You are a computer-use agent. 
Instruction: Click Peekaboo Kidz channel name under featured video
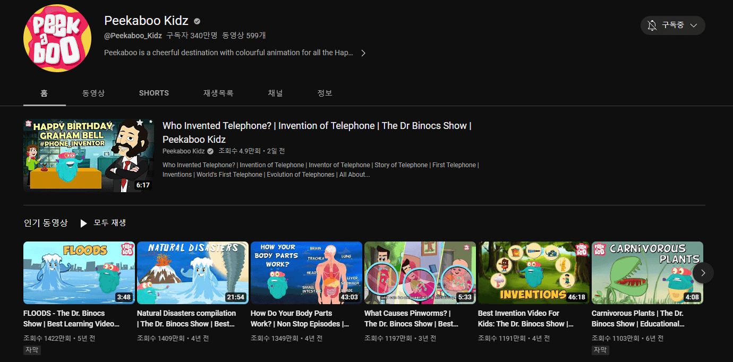point(184,151)
